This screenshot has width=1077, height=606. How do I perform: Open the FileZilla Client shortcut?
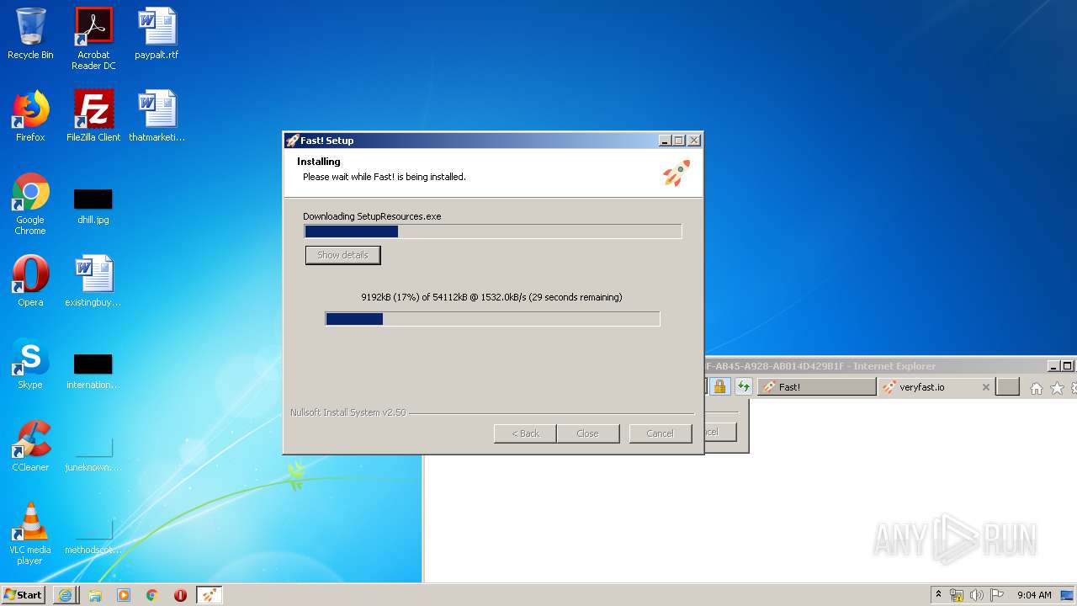click(93, 116)
